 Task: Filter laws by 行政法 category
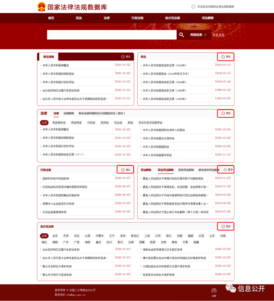91,123
